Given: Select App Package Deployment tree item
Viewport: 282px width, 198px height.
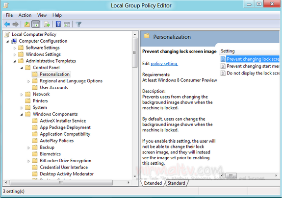Looking at the screenshot, I should click(x=65, y=127).
